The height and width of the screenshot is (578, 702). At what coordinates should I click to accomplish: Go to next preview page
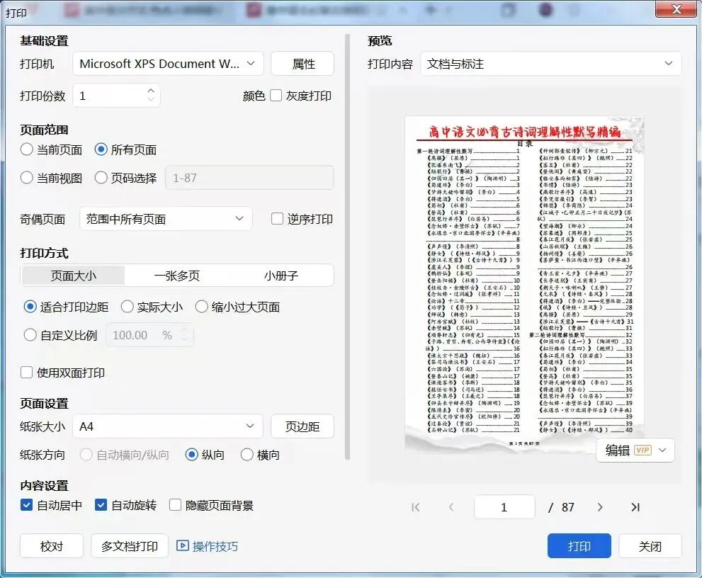click(600, 507)
